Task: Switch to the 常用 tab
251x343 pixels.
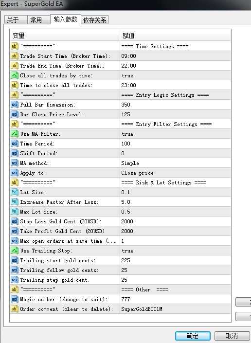Action: [36, 20]
